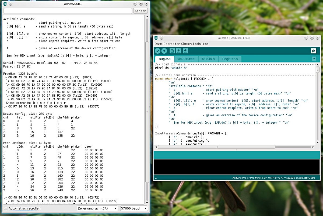Click the code editor horizontal scrollbar left arrow
The height and width of the screenshot is (216, 323).
156,147
